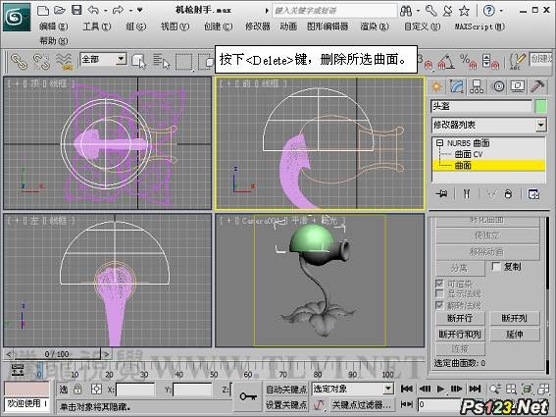Click the edit named selection sets icon
Viewport: 556px width, 417px height.
coord(517,62)
